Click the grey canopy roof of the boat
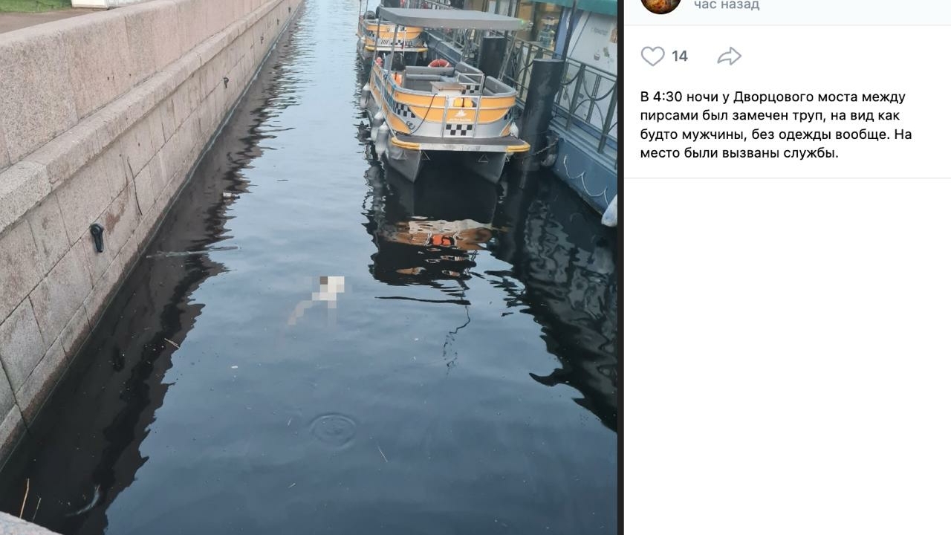Screen dimensions: 951x535 (x=450, y=19)
